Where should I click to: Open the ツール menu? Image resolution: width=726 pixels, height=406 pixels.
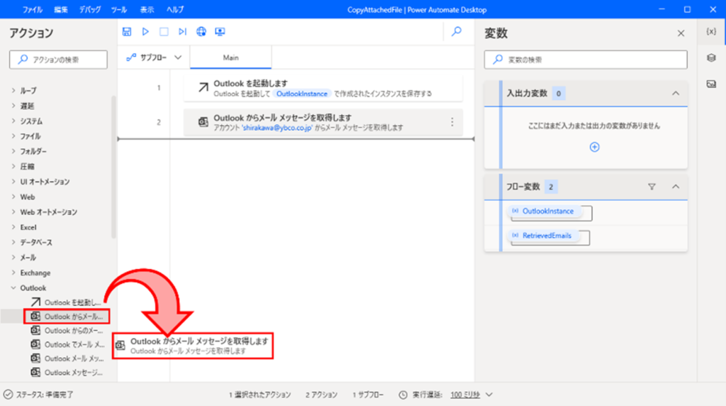coord(119,9)
